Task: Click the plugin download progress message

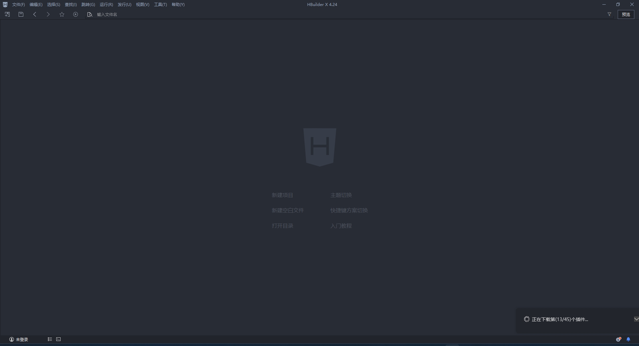Action: pos(560,319)
